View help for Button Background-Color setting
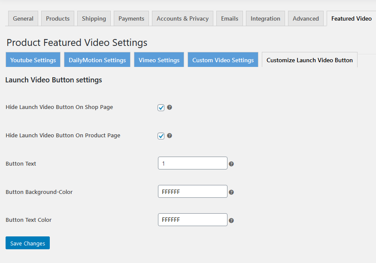 coord(231,192)
